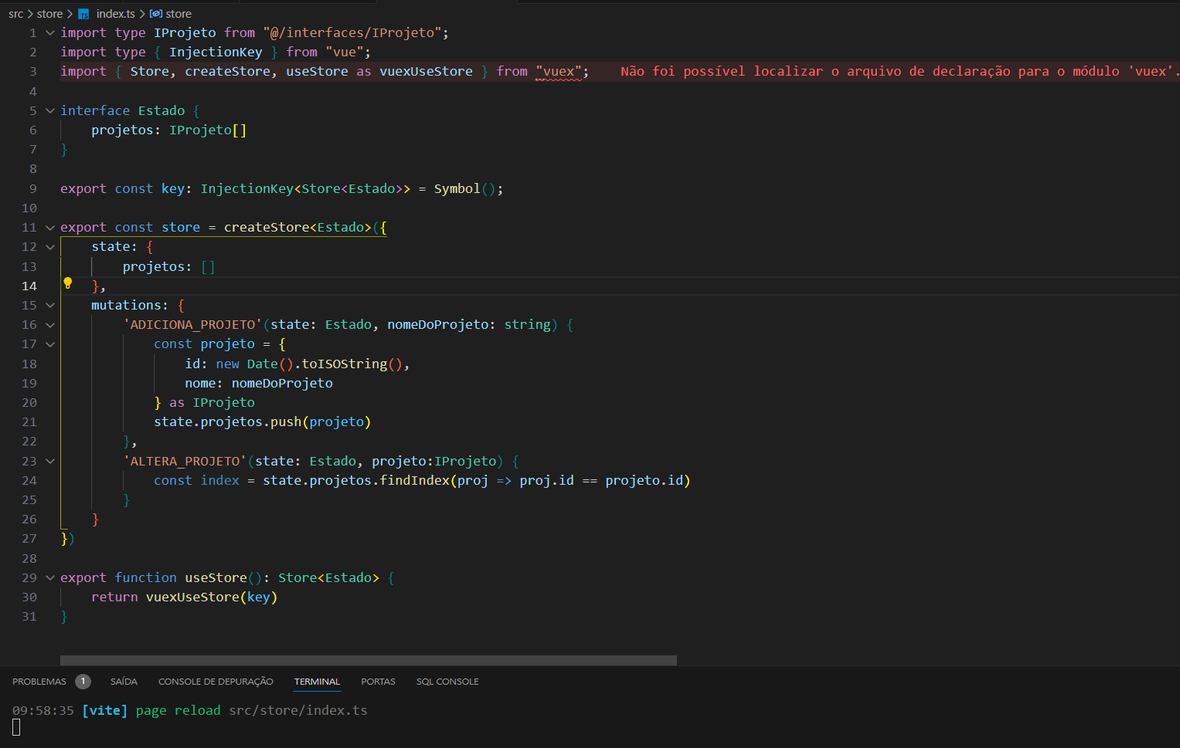Collapse the import block fold arrow on line 1
This screenshot has height=748, width=1180.
pos(50,32)
